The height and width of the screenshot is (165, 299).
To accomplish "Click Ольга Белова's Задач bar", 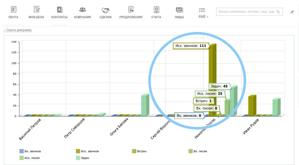I will pyautogui.click(x=145, y=105).
